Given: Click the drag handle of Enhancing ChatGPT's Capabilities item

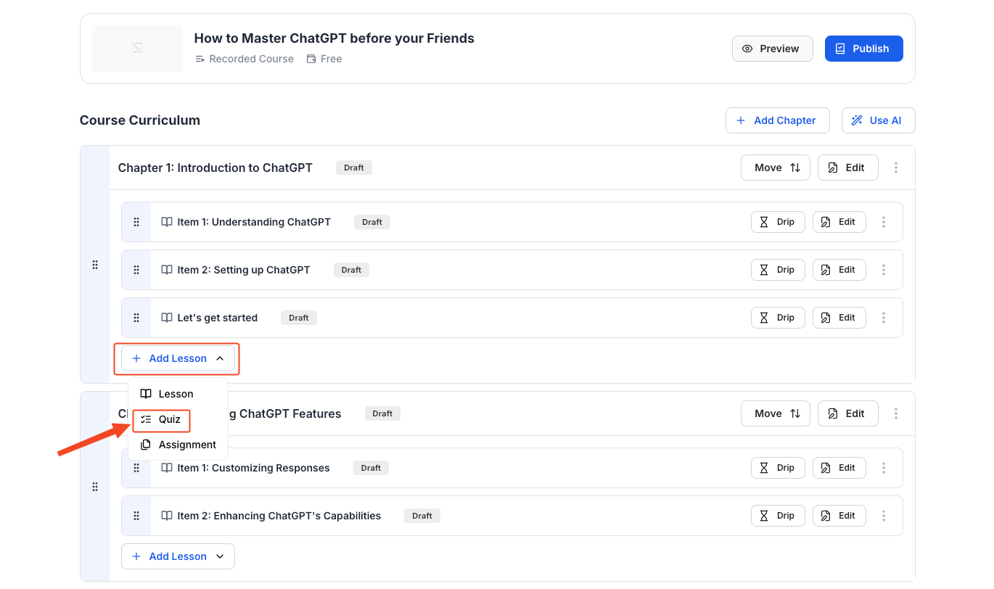Looking at the screenshot, I should tap(136, 516).
